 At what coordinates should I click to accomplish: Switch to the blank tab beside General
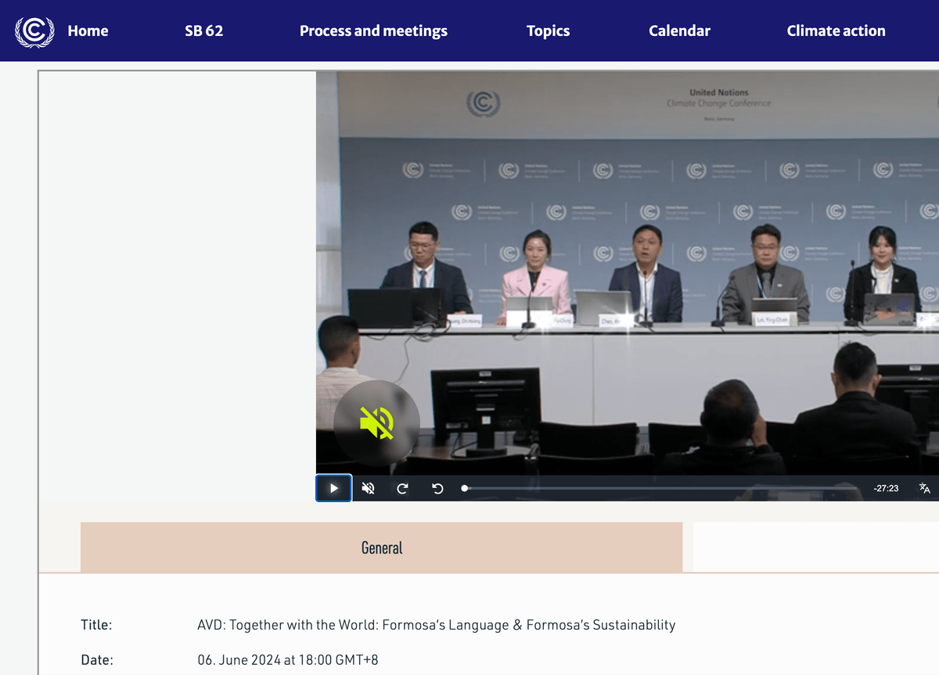pos(814,548)
